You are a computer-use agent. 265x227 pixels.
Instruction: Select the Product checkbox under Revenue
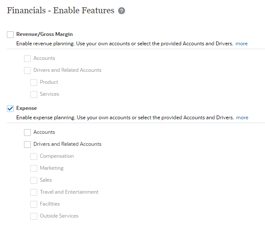[34, 83]
